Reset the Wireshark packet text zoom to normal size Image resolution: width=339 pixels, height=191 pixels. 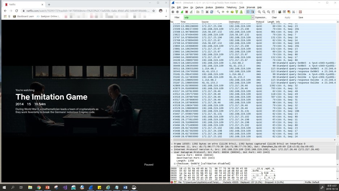click(x=268, y=12)
